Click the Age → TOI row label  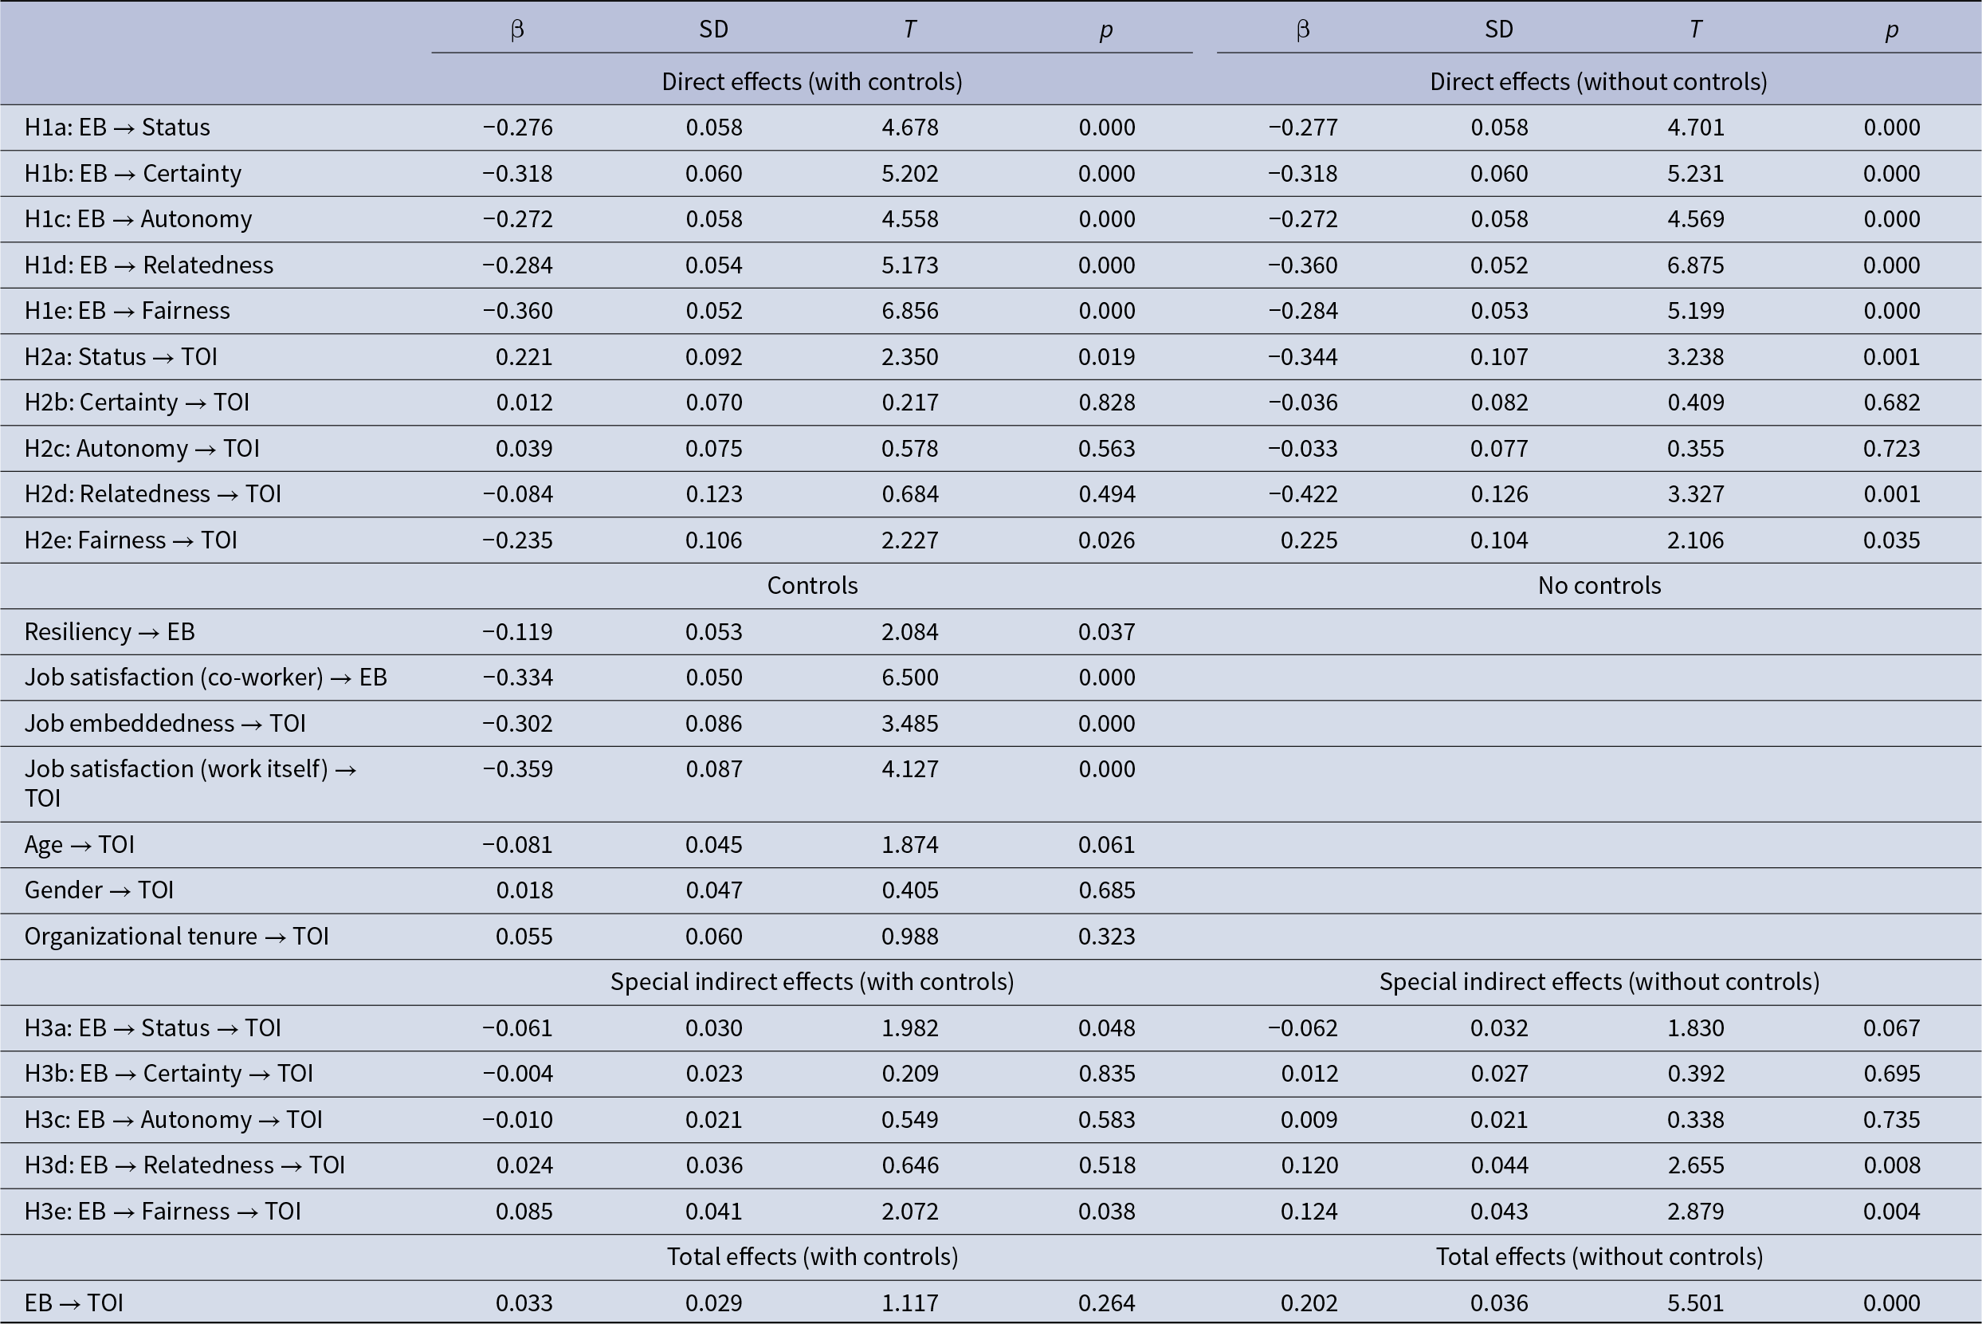80,844
